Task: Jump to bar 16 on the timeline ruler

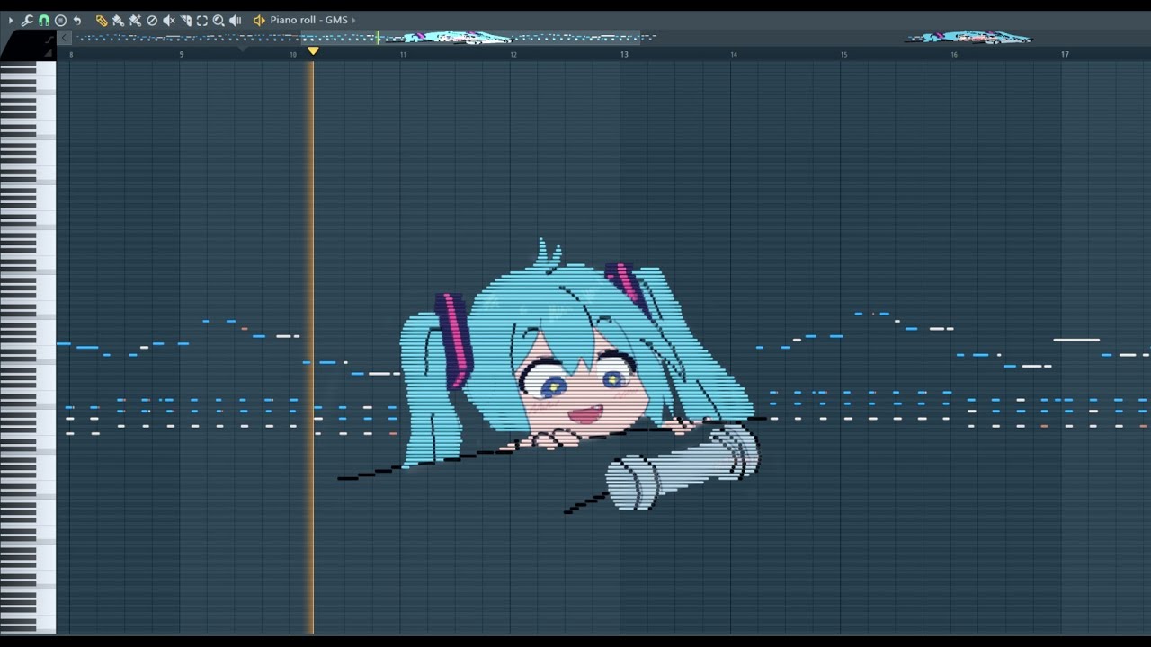Action: click(x=954, y=55)
